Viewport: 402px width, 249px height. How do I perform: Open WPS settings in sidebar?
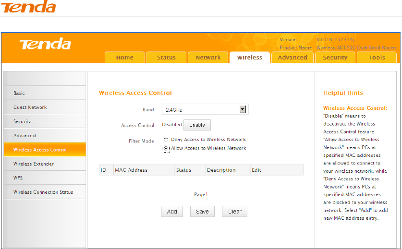(x=45, y=178)
